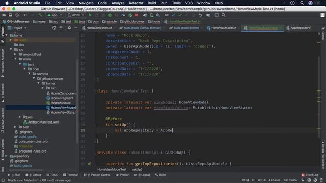Click the green Debug bug icon
This screenshot has width=326, height=183.
(110, 15)
